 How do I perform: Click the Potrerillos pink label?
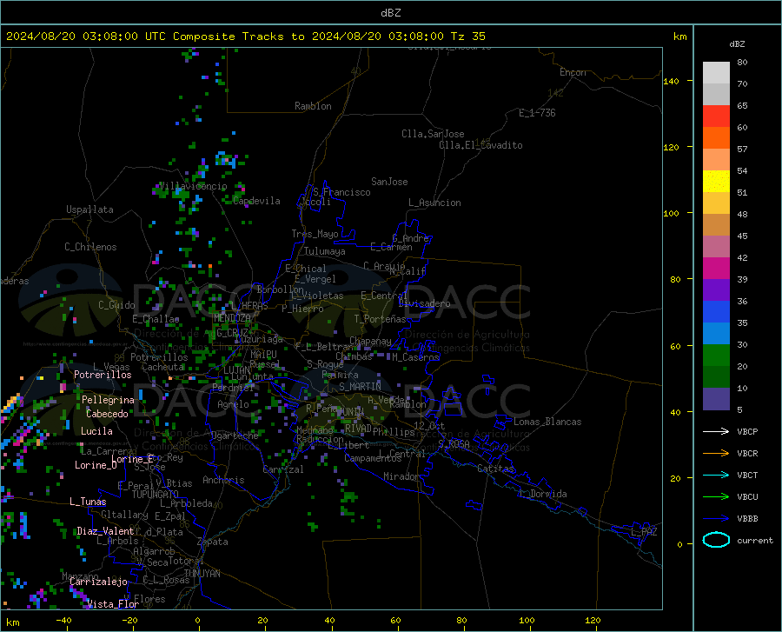[103, 375]
